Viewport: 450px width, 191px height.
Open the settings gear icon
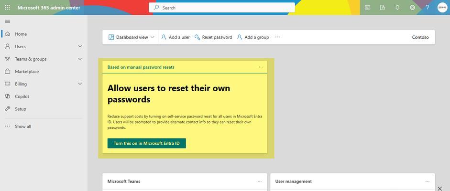coord(412,8)
